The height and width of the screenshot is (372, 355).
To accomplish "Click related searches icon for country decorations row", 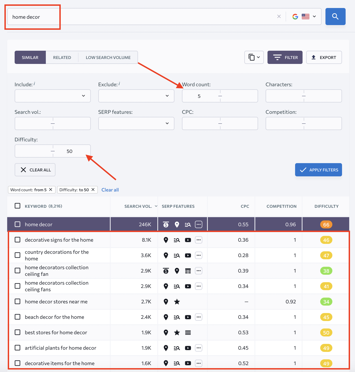I will [177, 255].
